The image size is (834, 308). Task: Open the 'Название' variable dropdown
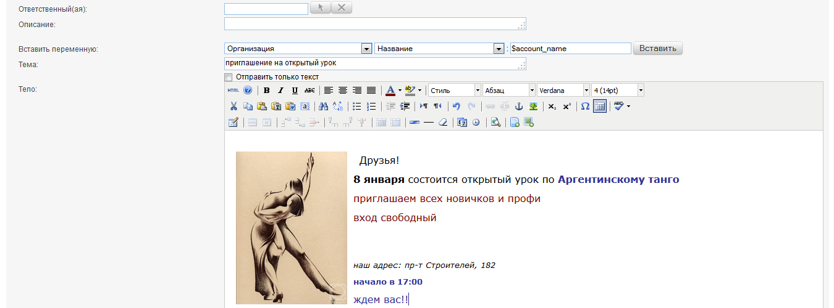click(499, 49)
